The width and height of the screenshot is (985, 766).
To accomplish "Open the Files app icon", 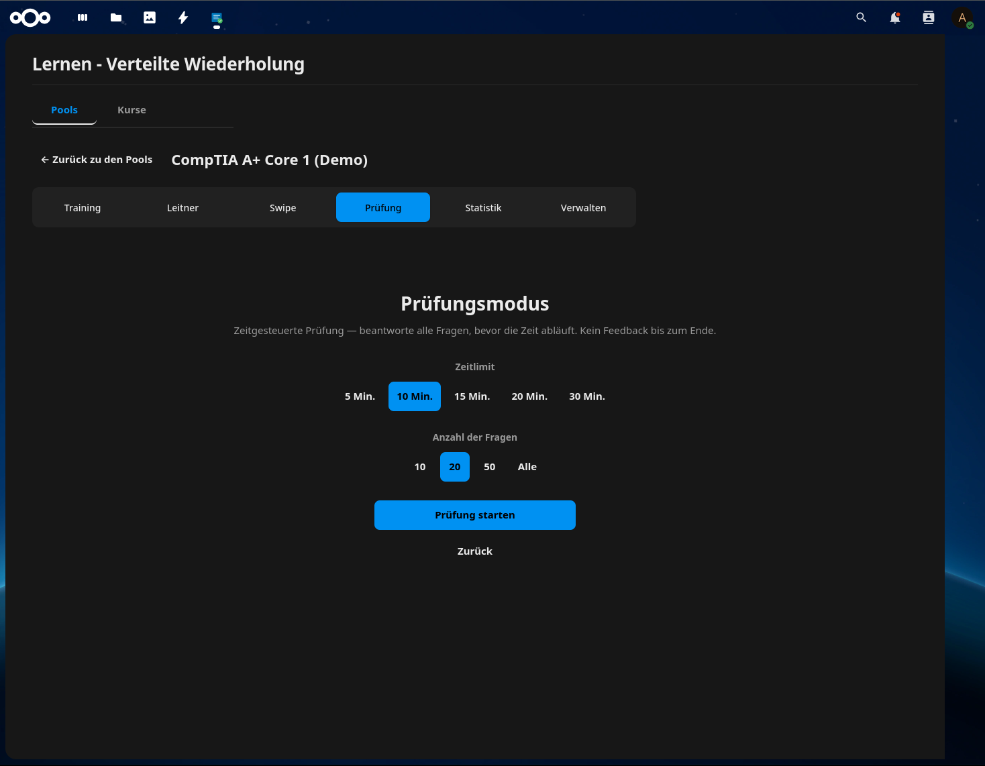I will pos(115,17).
